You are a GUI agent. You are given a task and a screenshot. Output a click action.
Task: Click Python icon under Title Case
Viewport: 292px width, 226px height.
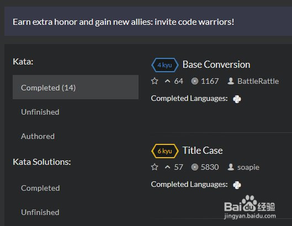click(237, 185)
